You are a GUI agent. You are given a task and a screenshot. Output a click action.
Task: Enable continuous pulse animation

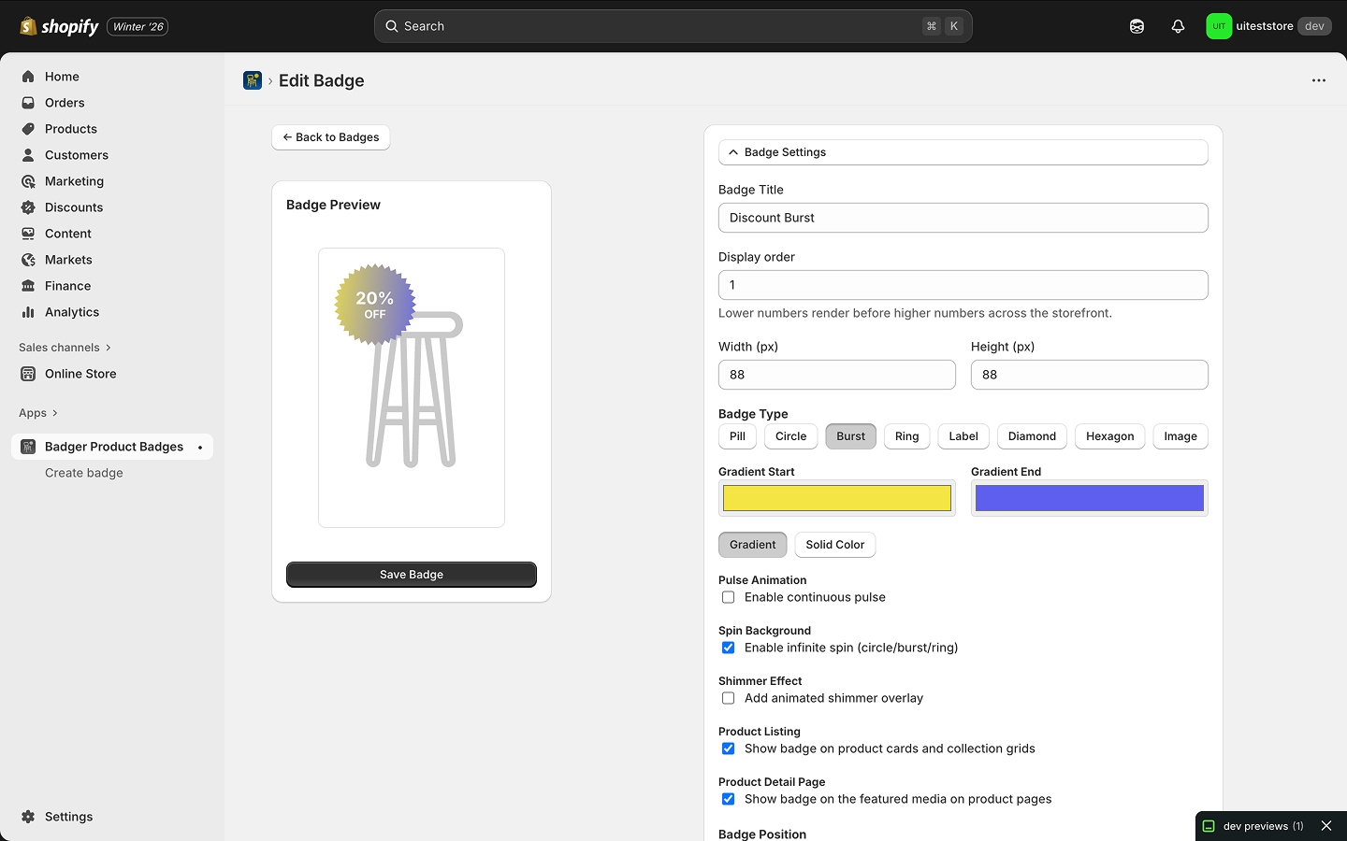pyautogui.click(x=728, y=597)
